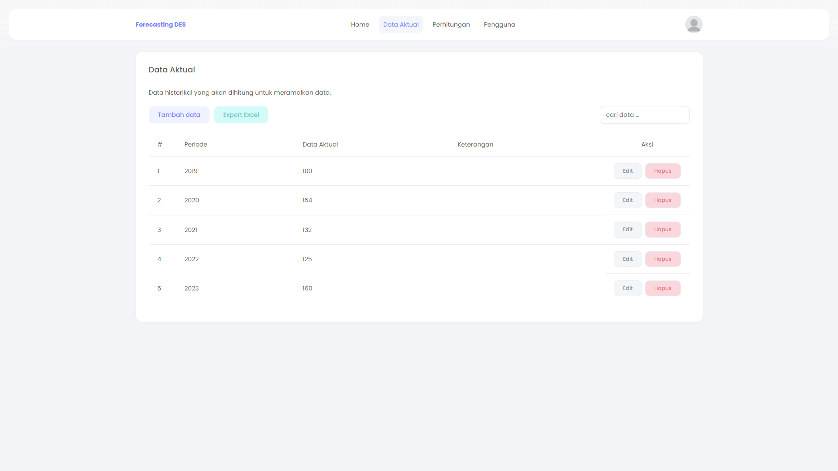Edit the 2022 row
The width and height of the screenshot is (838, 471).
[628, 259]
